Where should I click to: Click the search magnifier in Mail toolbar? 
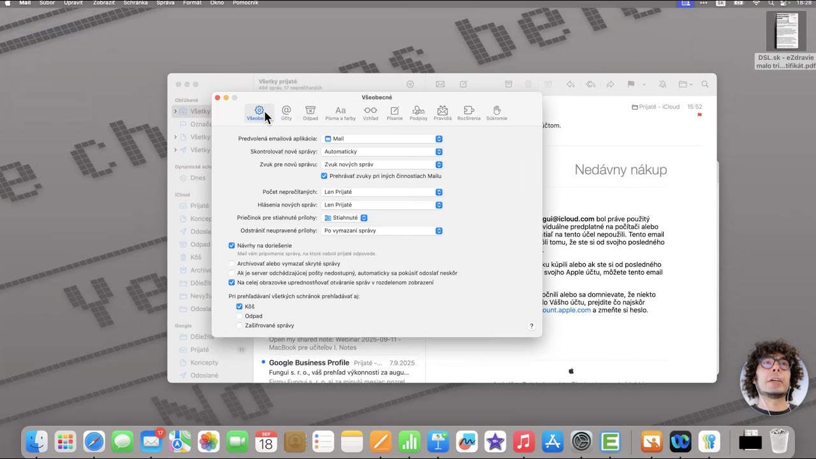coord(705,84)
